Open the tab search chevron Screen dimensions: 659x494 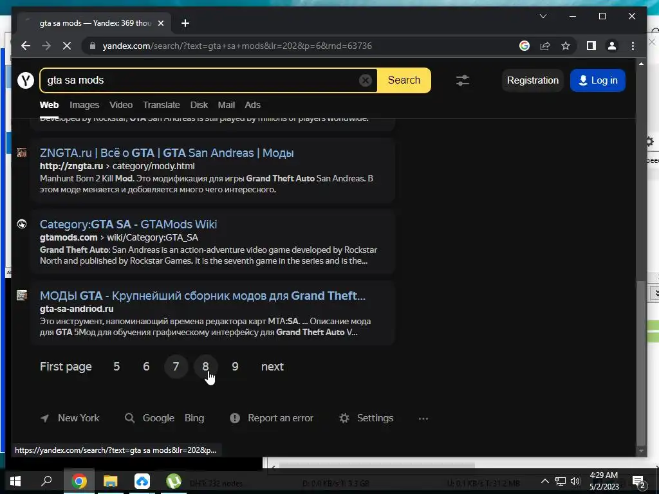[543, 16]
